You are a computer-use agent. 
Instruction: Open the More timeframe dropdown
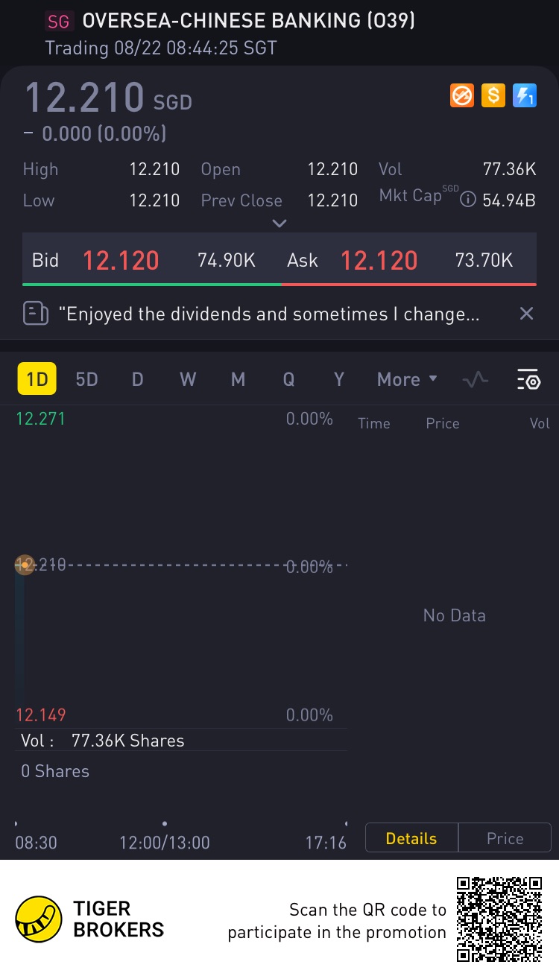(x=407, y=379)
